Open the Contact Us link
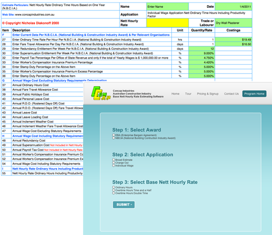The width and height of the screenshot is (272, 235). 231,94
